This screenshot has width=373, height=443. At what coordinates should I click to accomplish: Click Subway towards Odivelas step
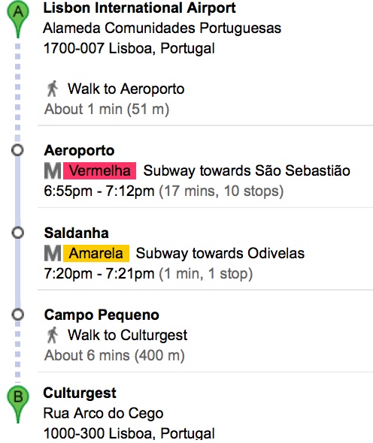pos(220,253)
